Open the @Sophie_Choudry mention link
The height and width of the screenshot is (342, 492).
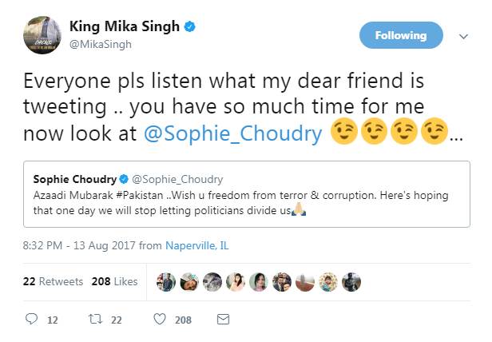point(233,134)
